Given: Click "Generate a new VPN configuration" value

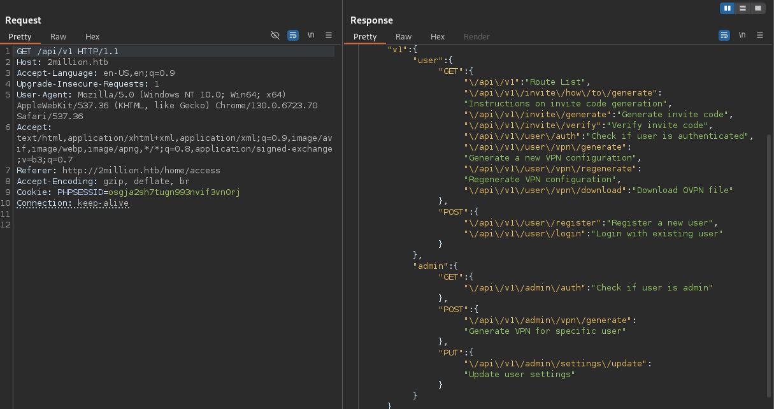Looking at the screenshot, I should (x=550, y=157).
